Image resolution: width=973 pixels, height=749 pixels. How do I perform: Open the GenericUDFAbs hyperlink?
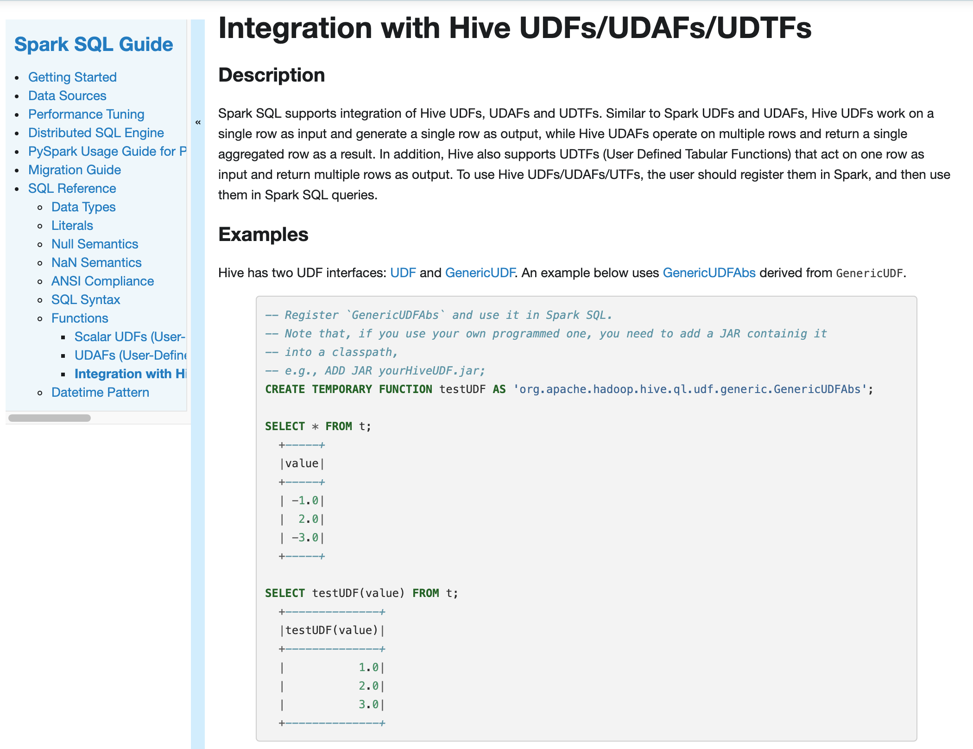tap(709, 273)
